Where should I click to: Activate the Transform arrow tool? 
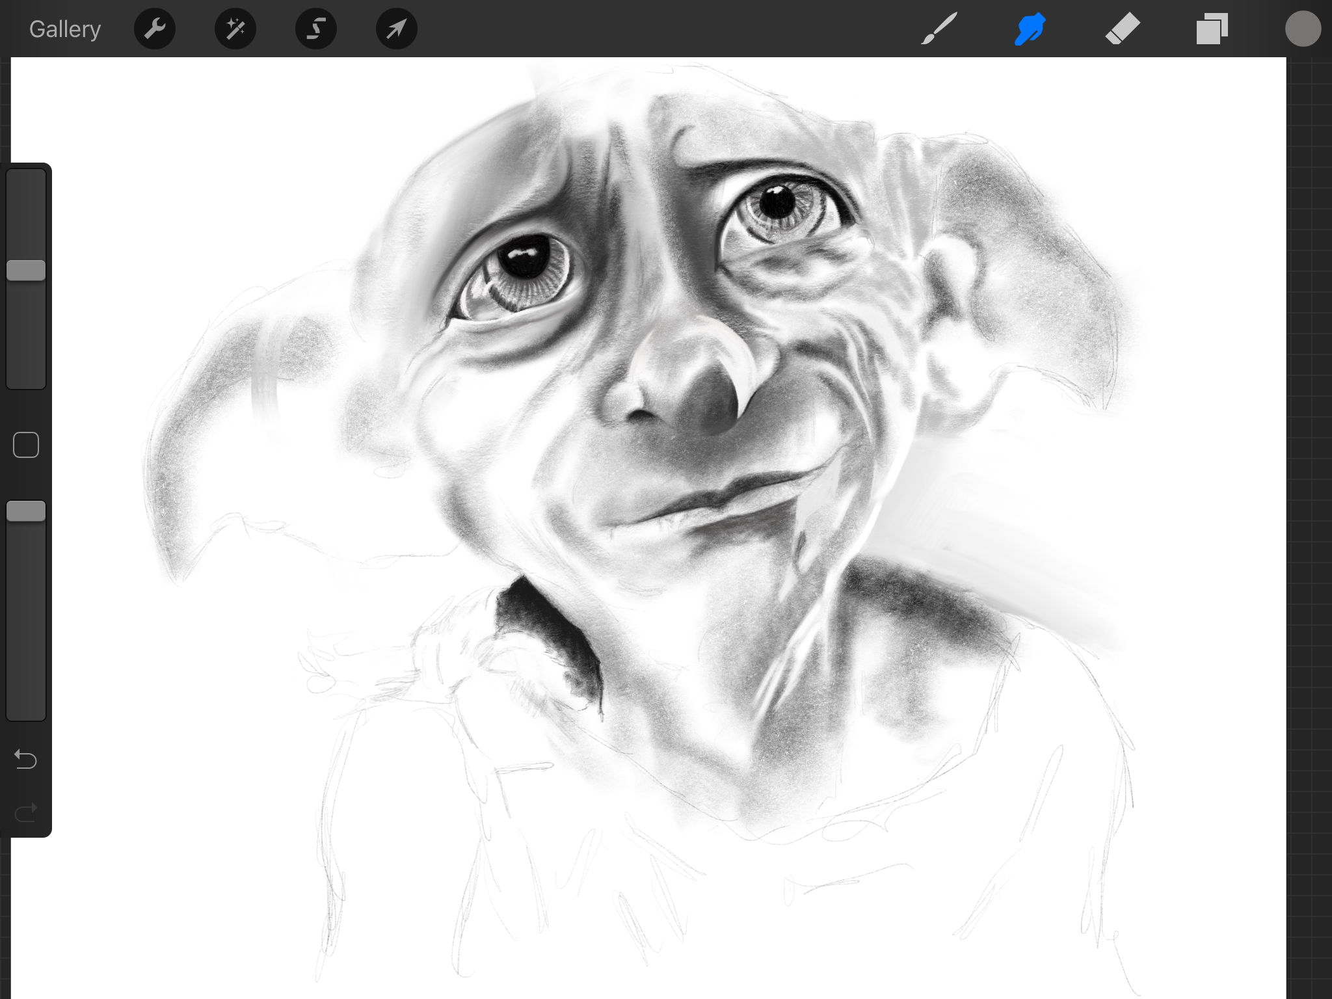(x=397, y=29)
